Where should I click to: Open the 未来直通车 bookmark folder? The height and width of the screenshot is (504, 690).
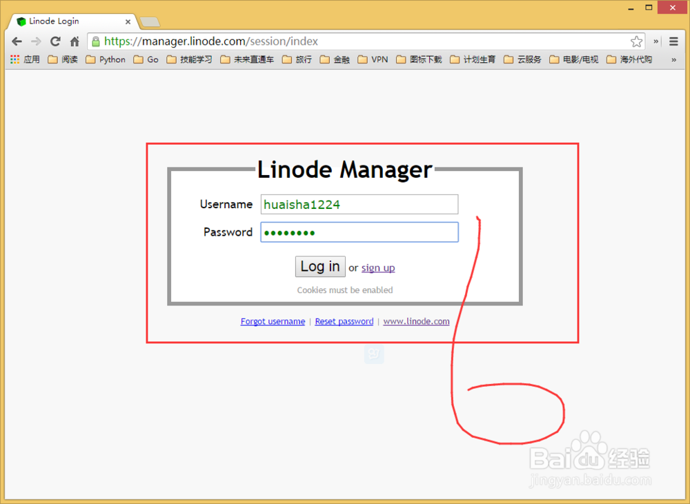point(247,59)
